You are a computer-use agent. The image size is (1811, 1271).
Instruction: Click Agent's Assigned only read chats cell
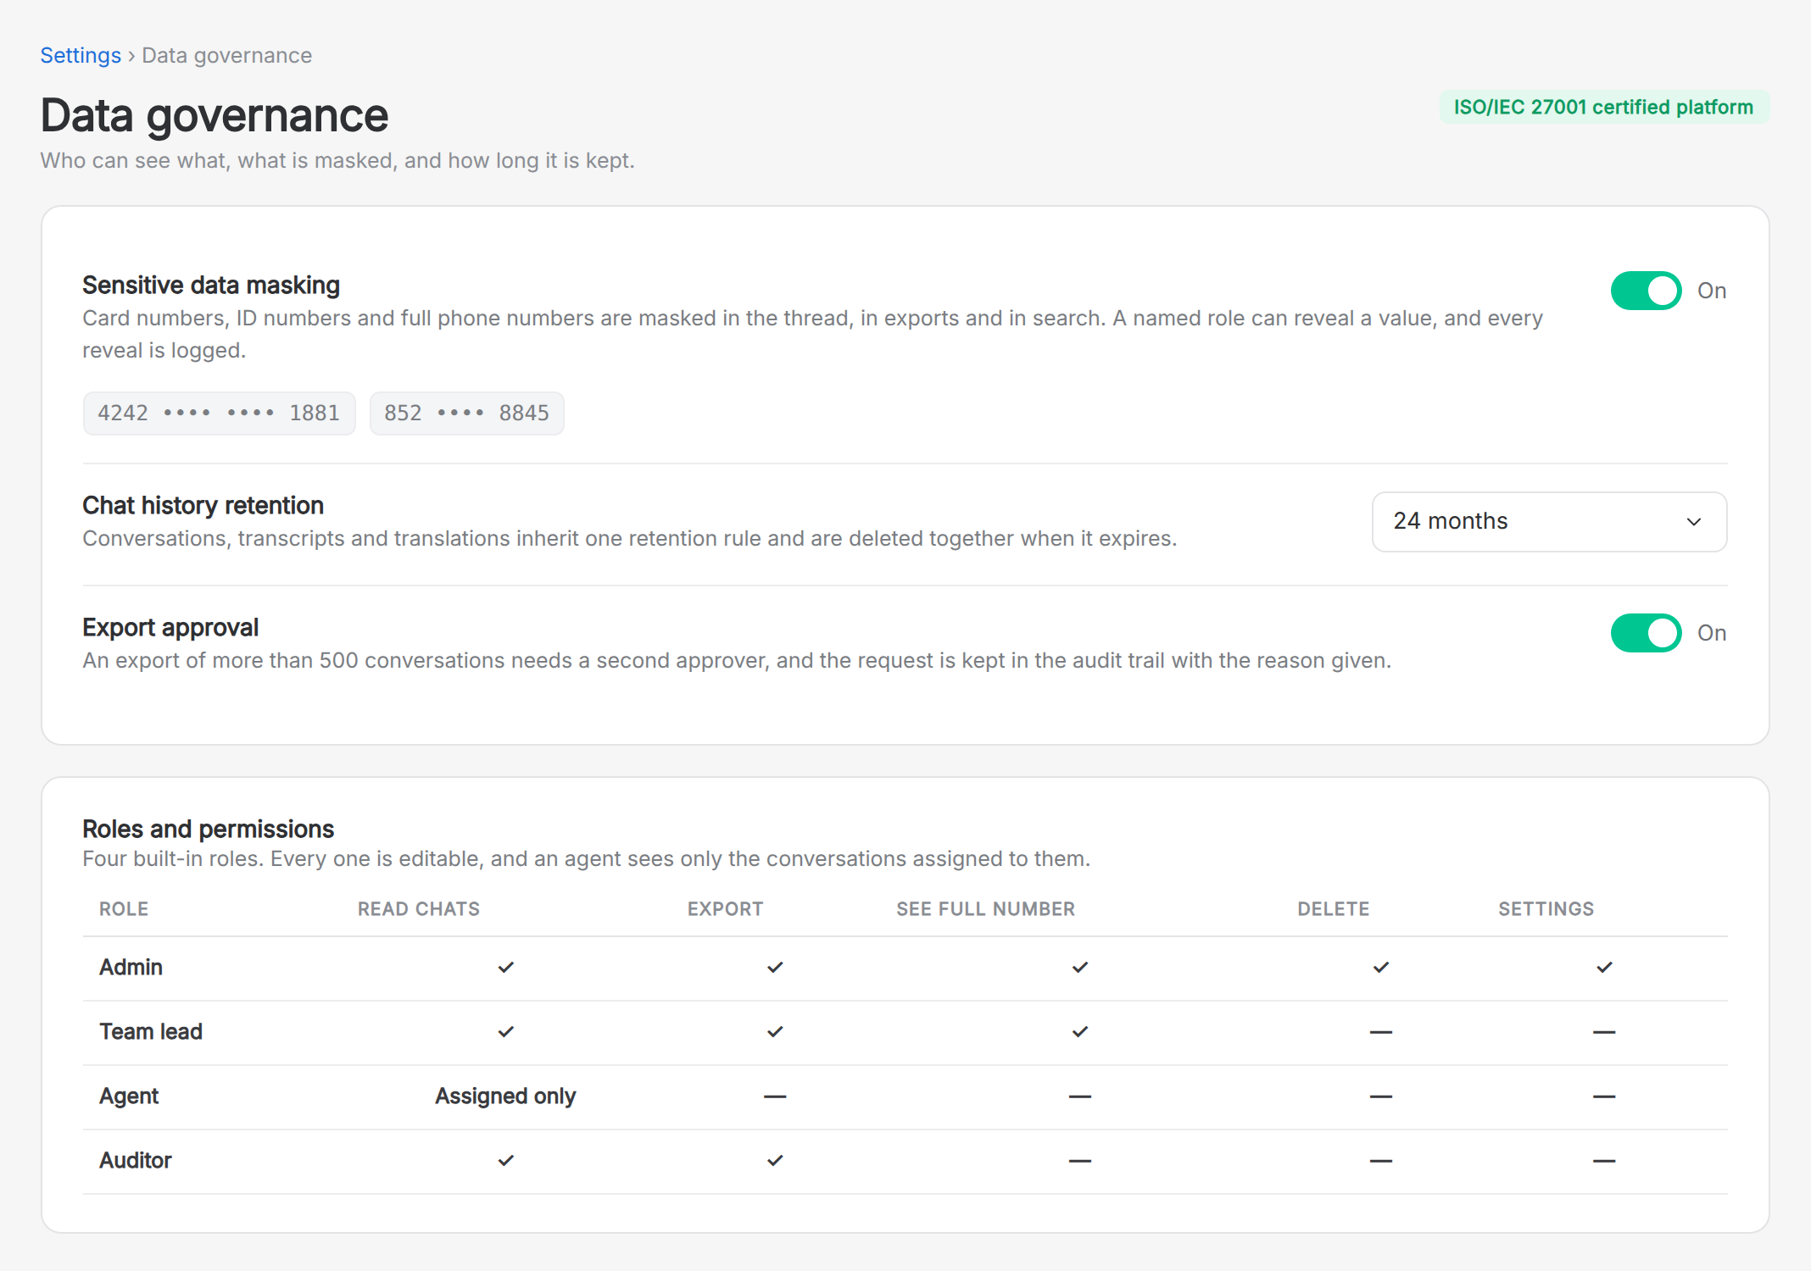pos(505,1096)
